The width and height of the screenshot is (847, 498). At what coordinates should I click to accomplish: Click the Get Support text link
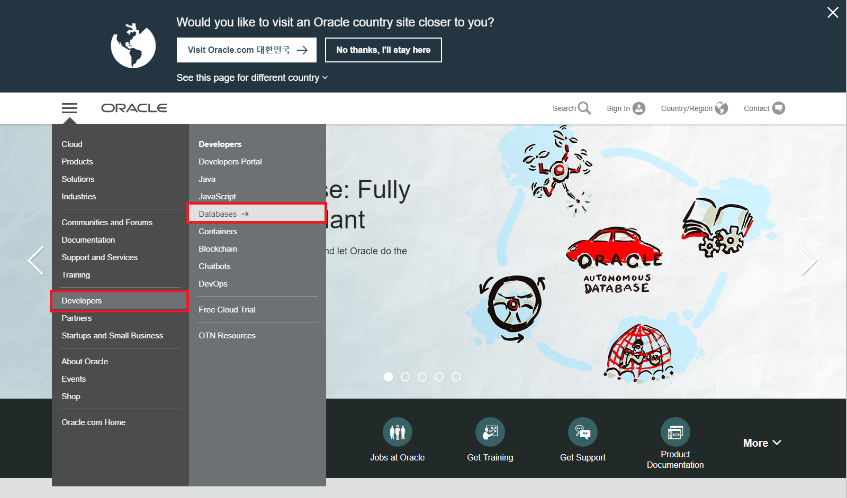(583, 457)
